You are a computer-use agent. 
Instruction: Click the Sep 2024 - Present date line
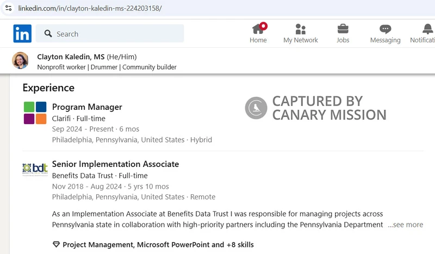tap(96, 129)
